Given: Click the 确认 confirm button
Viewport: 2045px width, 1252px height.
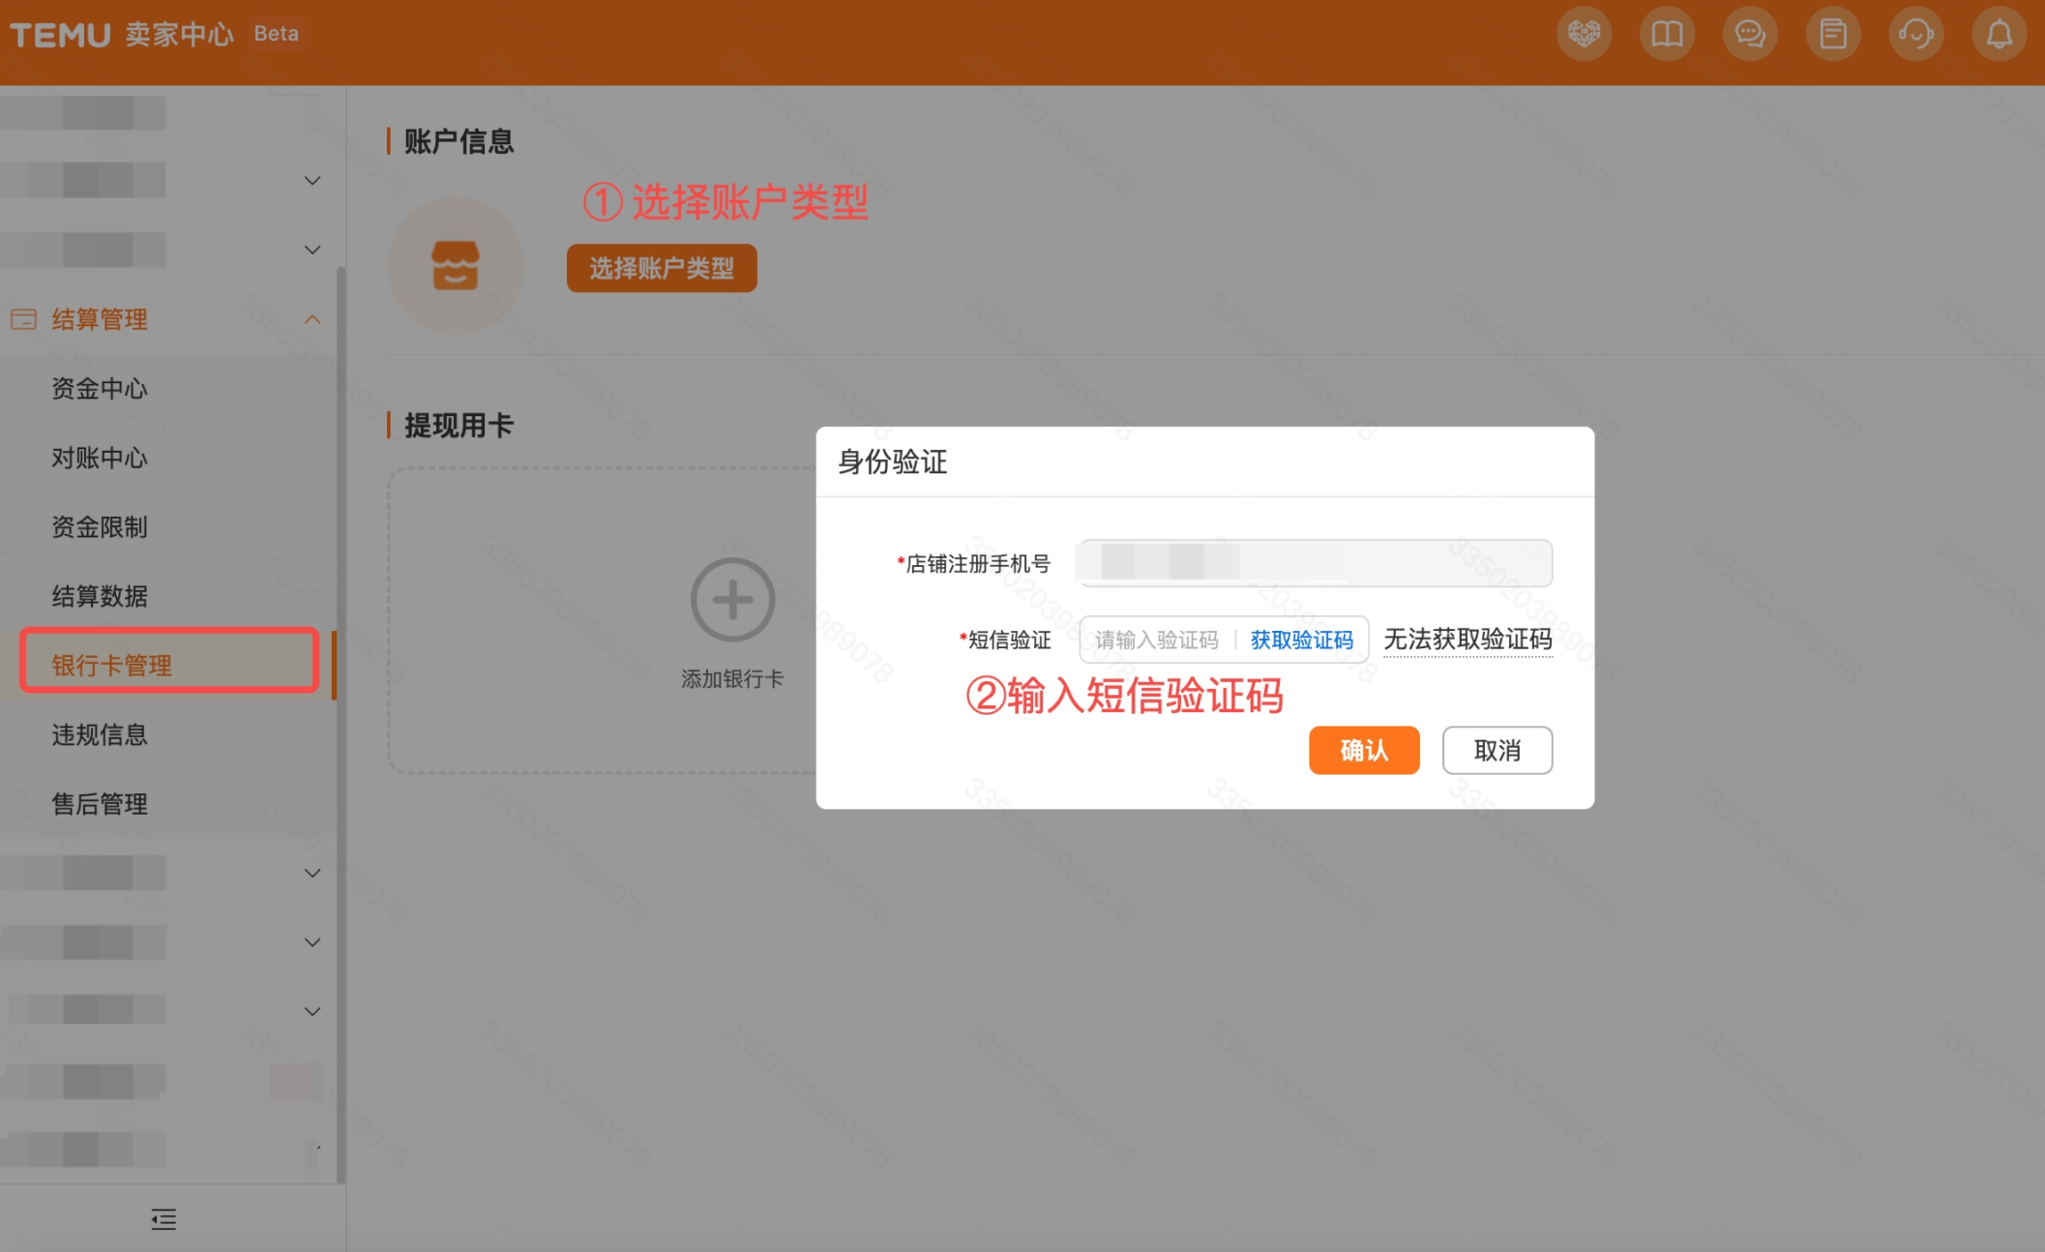Looking at the screenshot, I should click(x=1364, y=750).
